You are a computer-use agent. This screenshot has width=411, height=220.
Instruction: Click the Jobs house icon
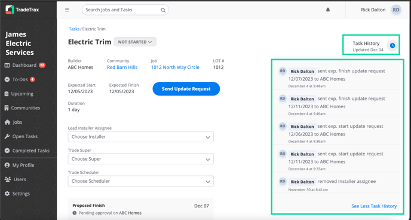click(7, 122)
